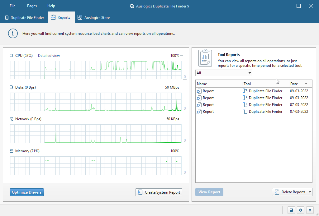The image size is (319, 216).
Task: Click the CPU usage chart
Action: [x=96, y=70]
